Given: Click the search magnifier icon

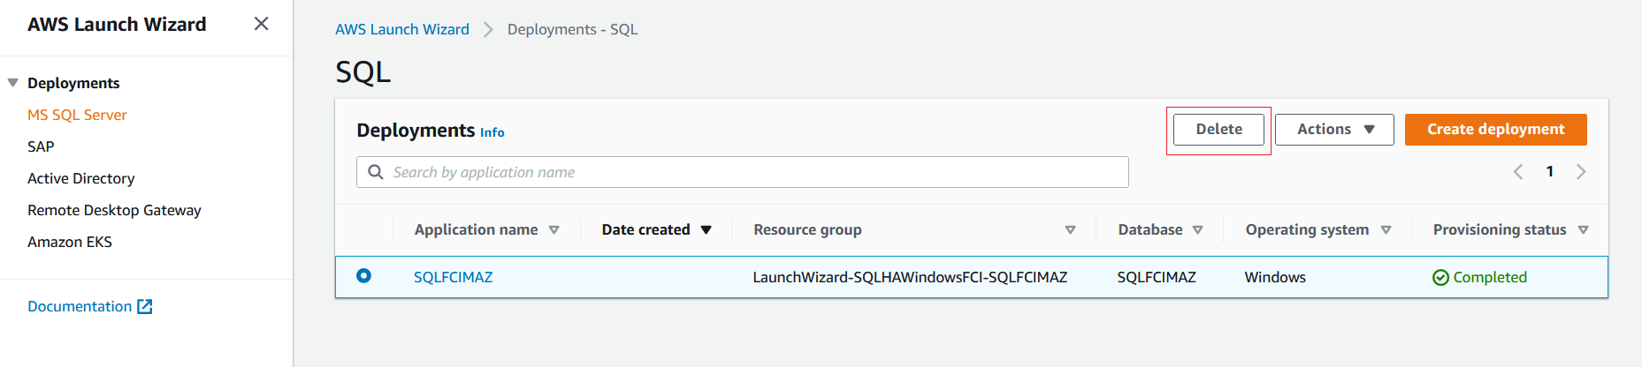Looking at the screenshot, I should (x=376, y=172).
